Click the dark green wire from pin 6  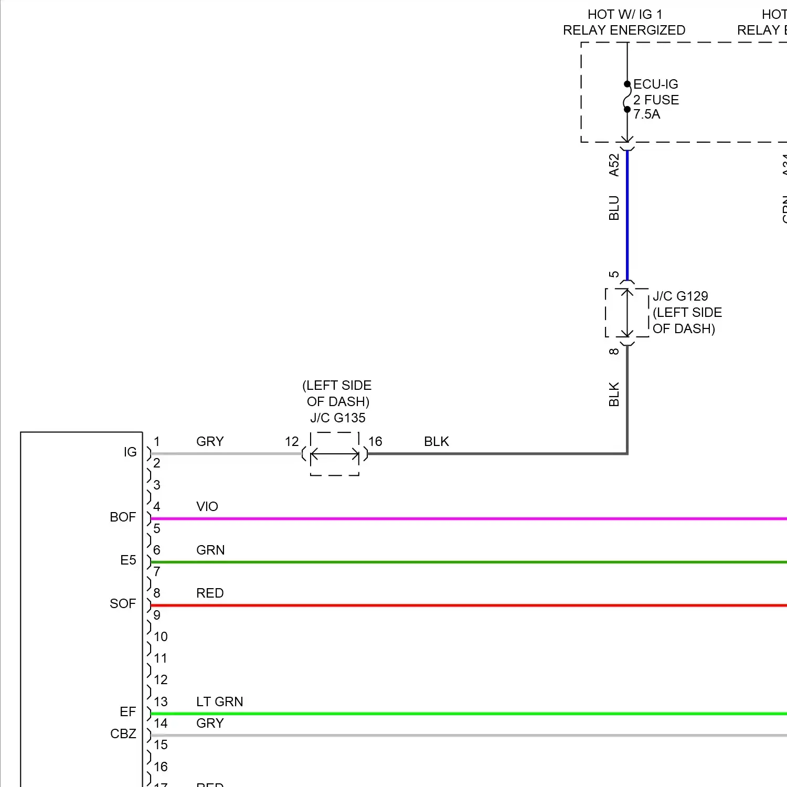coord(469,562)
